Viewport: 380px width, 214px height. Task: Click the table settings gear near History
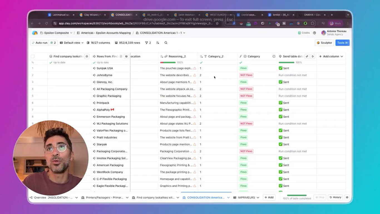click(347, 197)
